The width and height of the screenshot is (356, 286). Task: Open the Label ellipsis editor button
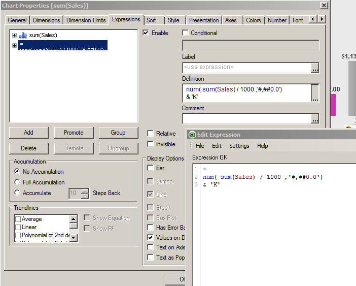[315, 68]
